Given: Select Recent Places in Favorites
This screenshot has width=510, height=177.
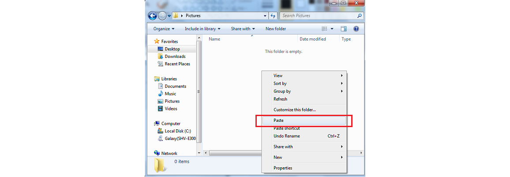Looking at the screenshot, I should [177, 64].
